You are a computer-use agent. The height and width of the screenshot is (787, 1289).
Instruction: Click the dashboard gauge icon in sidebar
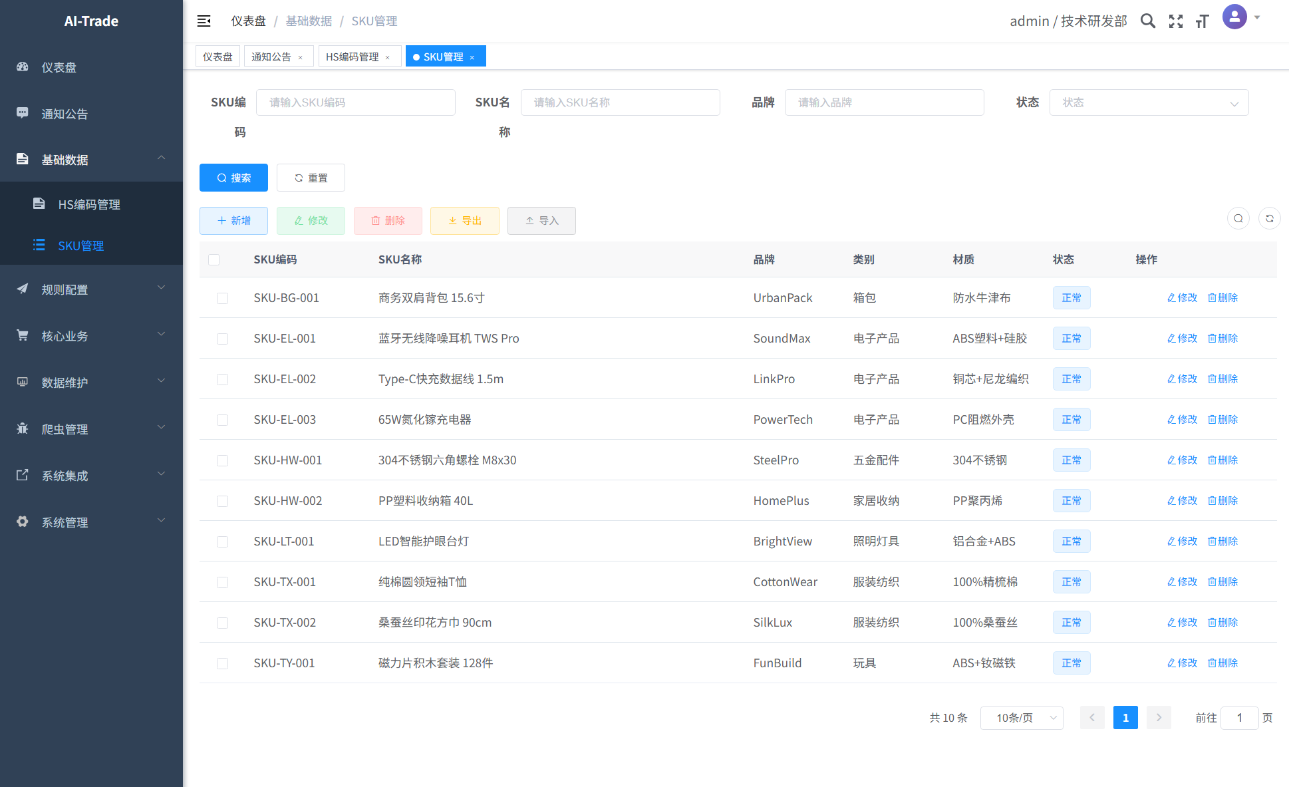tap(23, 67)
